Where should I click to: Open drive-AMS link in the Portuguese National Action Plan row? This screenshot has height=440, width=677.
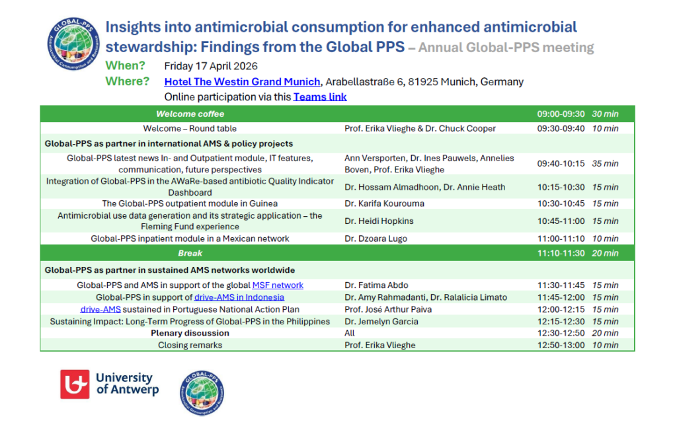click(x=100, y=309)
